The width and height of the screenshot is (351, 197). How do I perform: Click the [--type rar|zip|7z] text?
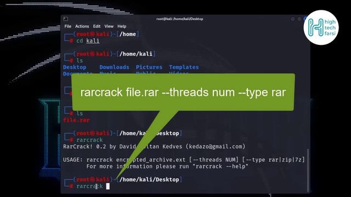coord(274,160)
